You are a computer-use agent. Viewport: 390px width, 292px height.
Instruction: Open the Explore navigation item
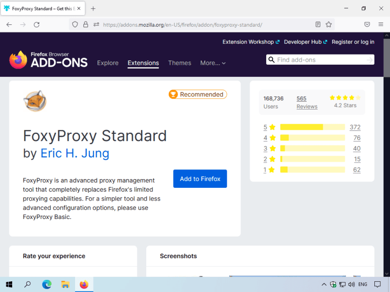tap(108, 63)
